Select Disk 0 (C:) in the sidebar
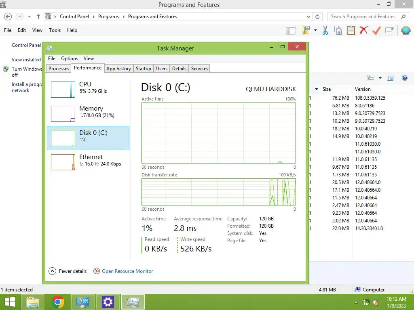This screenshot has width=414, height=310. click(88, 138)
